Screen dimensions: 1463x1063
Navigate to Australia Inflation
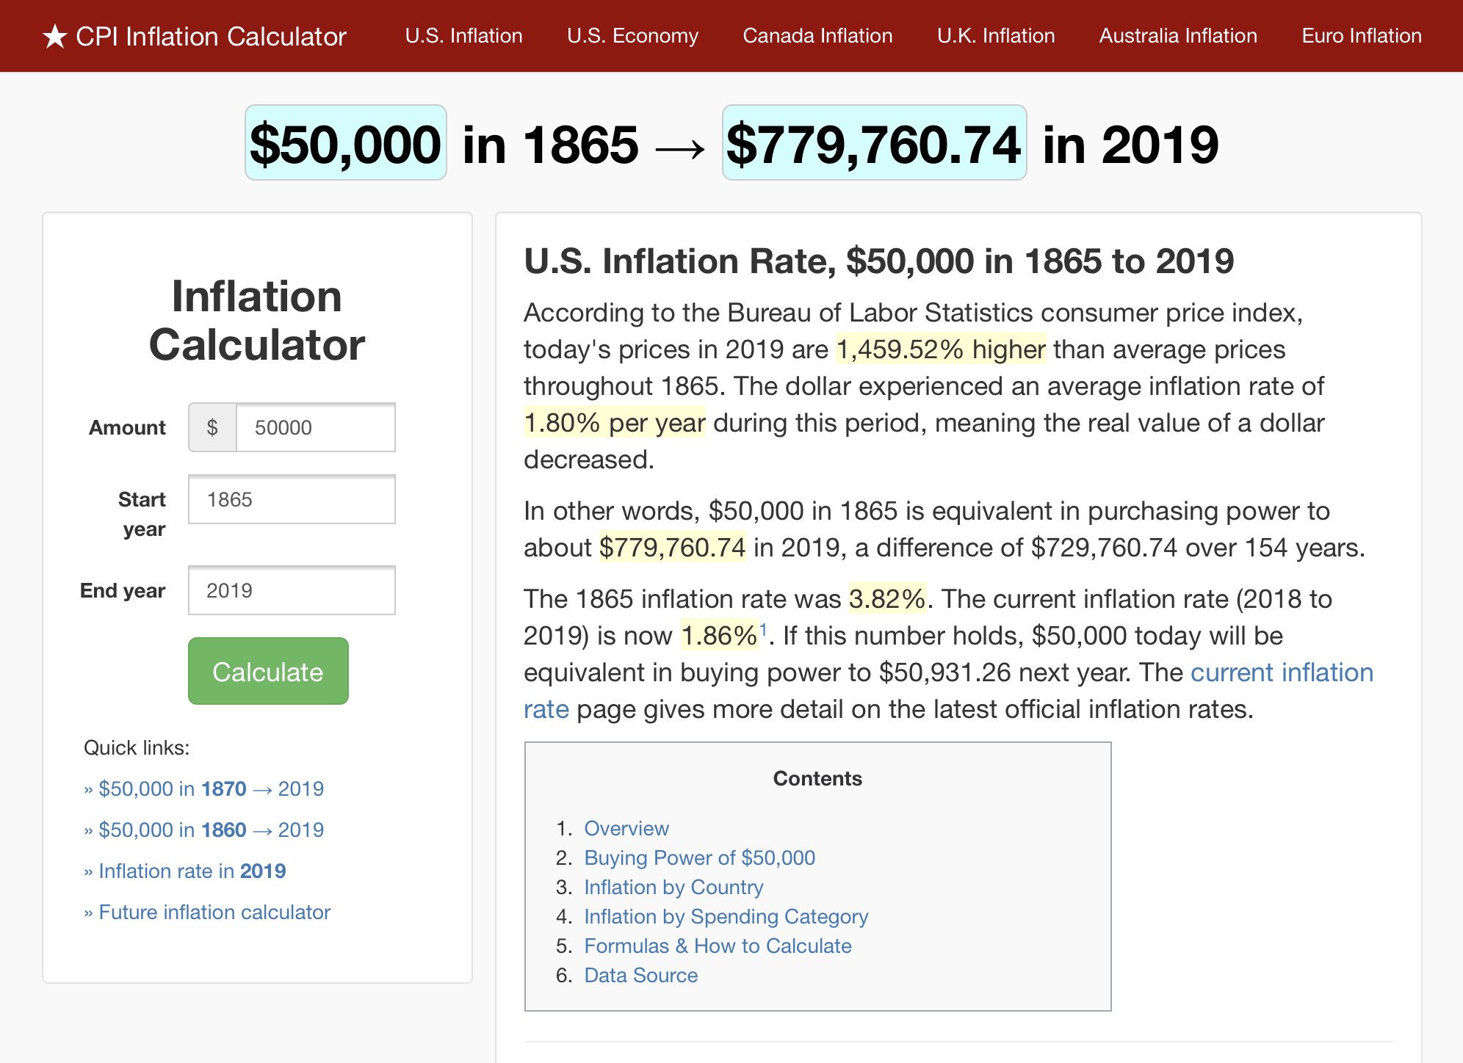(1177, 36)
